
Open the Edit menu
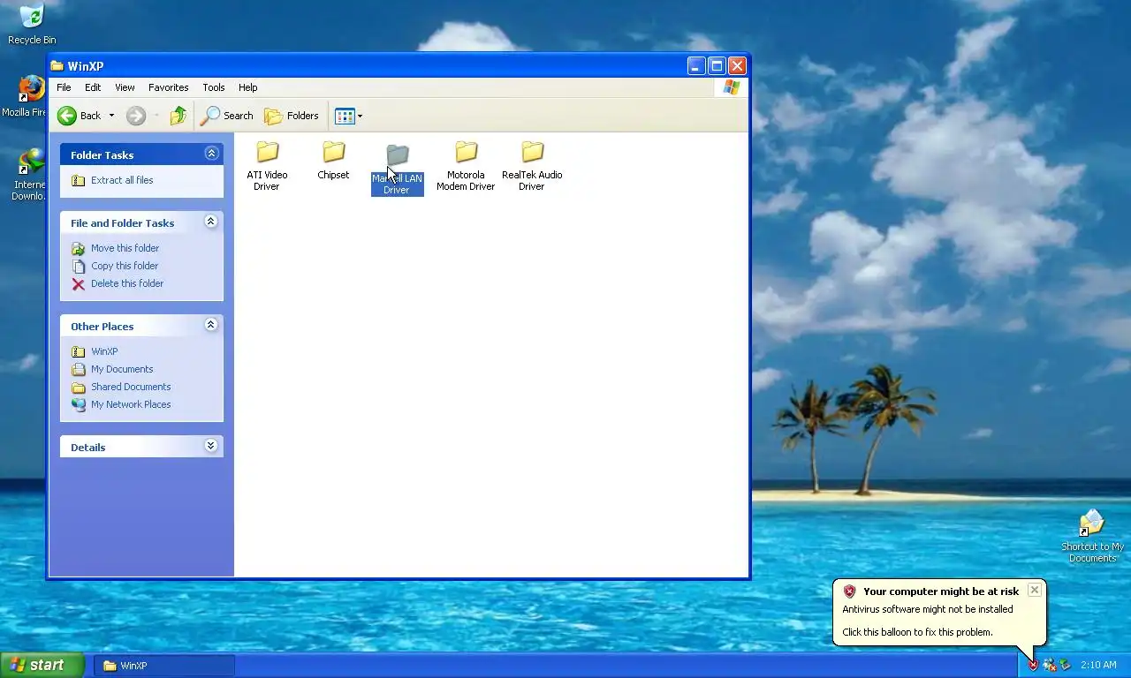(x=93, y=87)
